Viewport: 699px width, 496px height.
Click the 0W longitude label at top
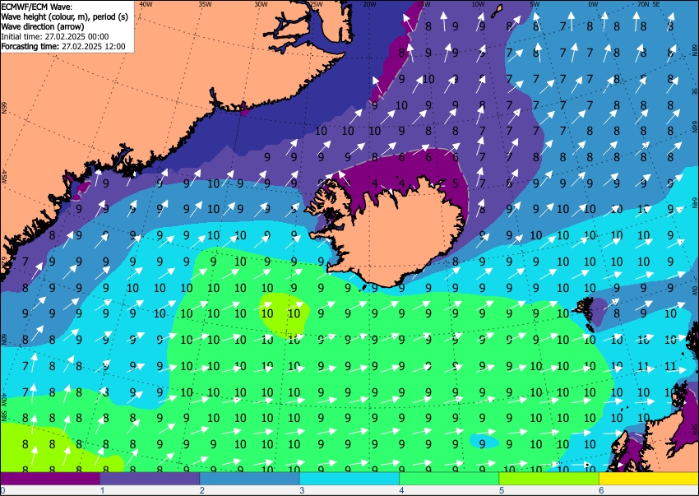pyautogui.click(x=593, y=4)
